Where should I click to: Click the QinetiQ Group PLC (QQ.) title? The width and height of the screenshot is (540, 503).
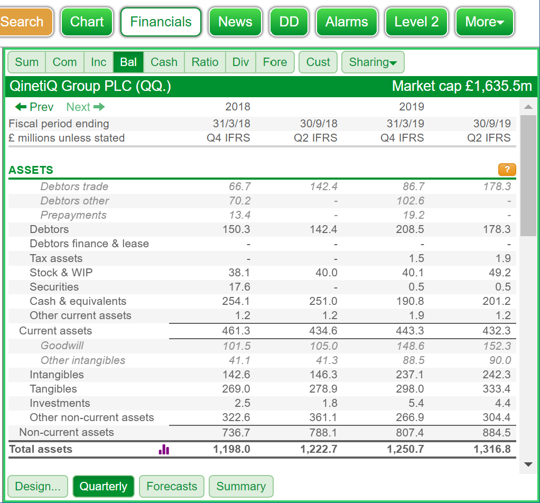(90, 86)
